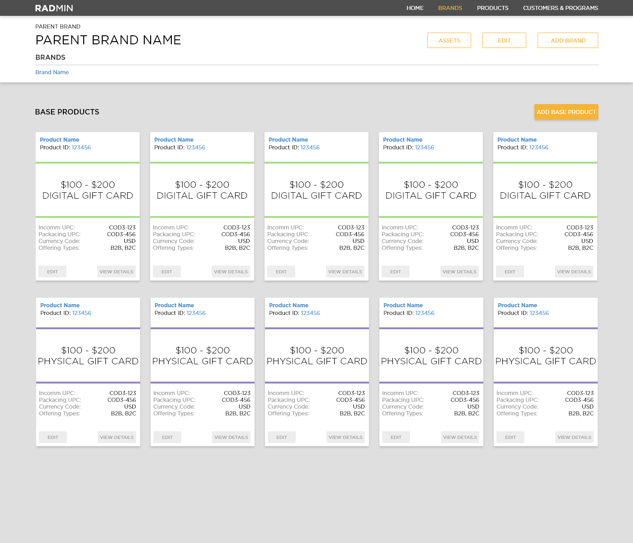Open CUSTOMERS & PROGRAMS navigation item
633x543 pixels.
(x=560, y=8)
